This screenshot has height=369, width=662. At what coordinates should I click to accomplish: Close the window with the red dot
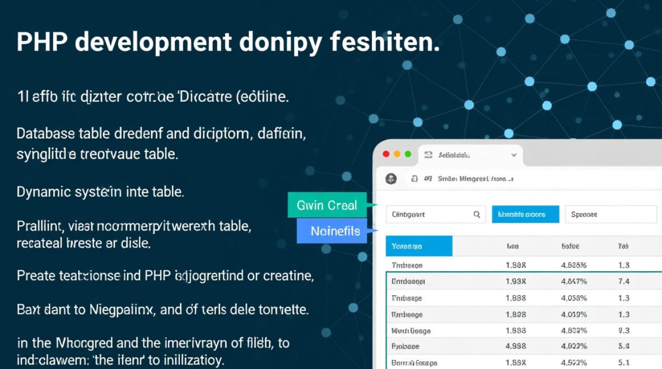point(387,154)
